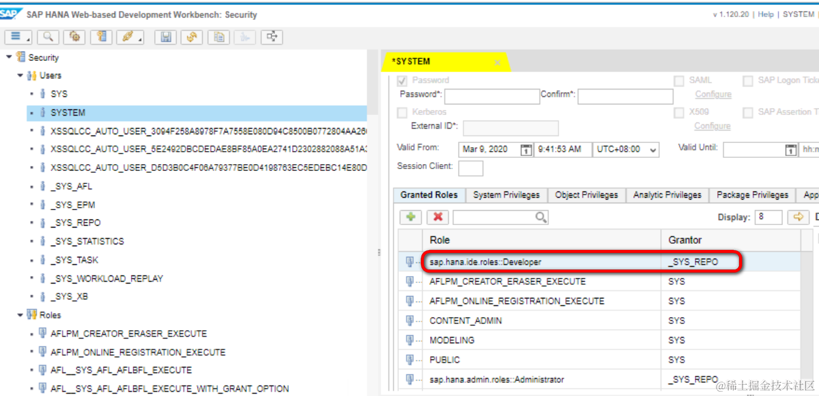Enable the SAML checkbox
The width and height of the screenshot is (819, 396).
[x=679, y=81]
